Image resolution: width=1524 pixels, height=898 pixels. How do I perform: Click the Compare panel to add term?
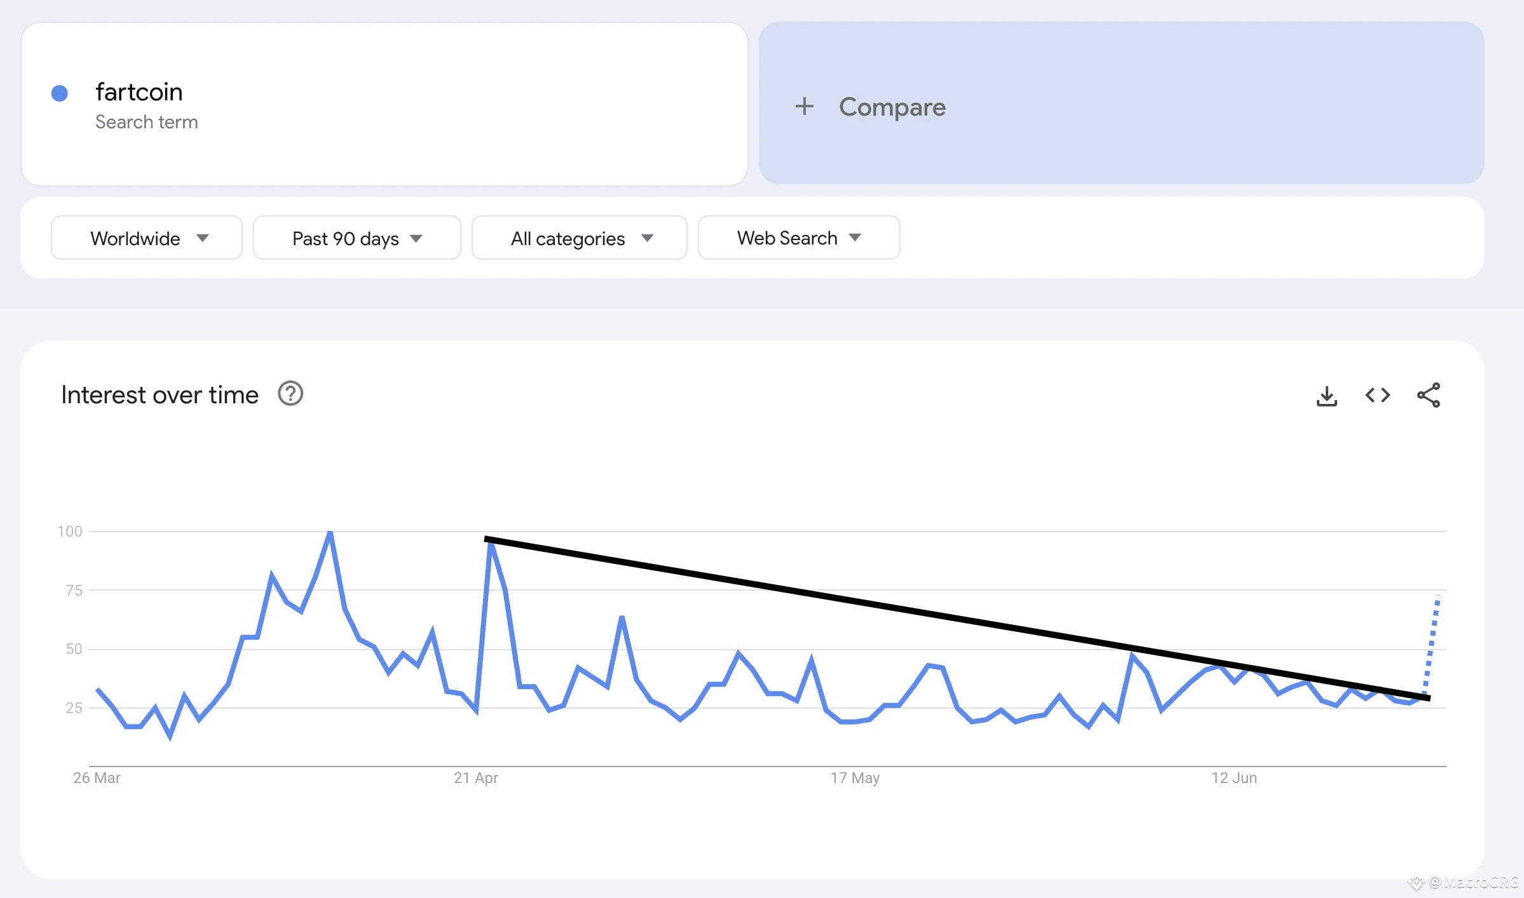click(x=1121, y=103)
